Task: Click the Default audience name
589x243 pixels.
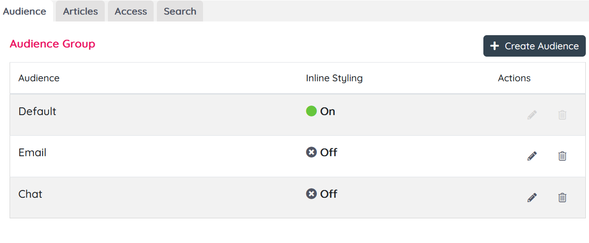Action: coord(37,111)
